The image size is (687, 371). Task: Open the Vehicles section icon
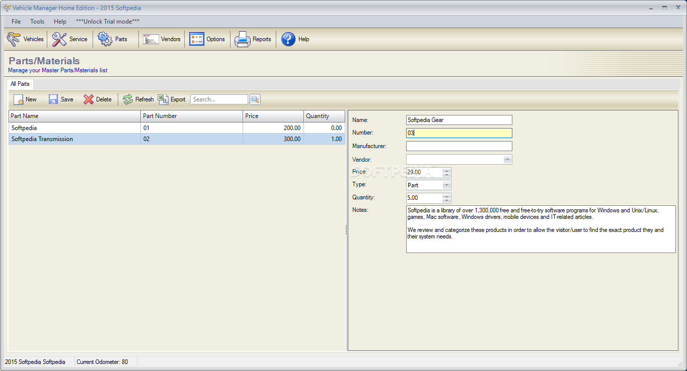(13, 39)
